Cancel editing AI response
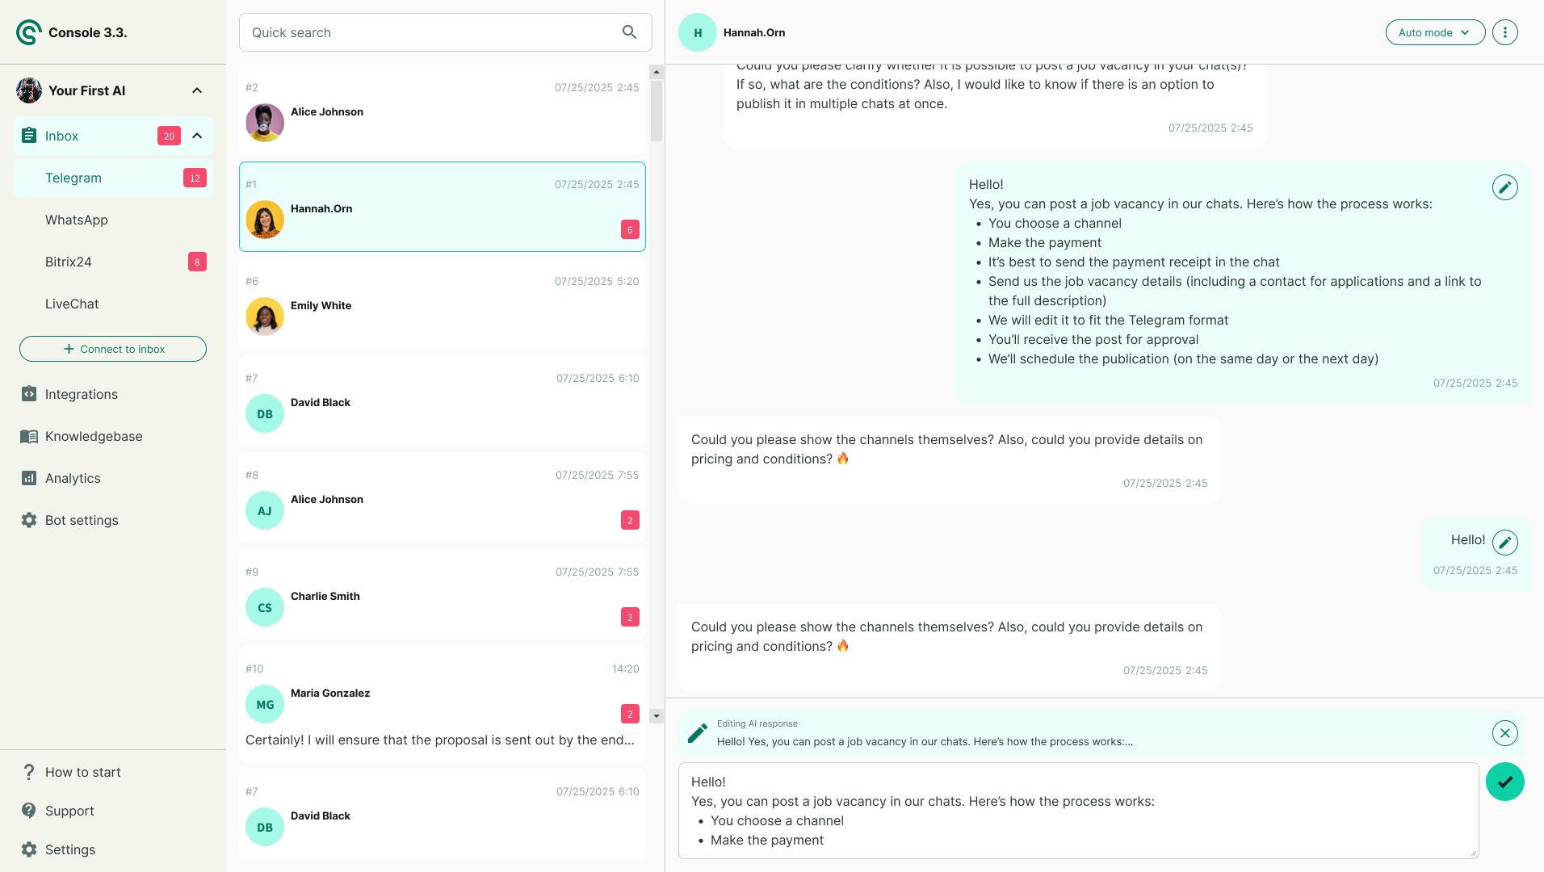The image size is (1544, 872). click(1504, 733)
